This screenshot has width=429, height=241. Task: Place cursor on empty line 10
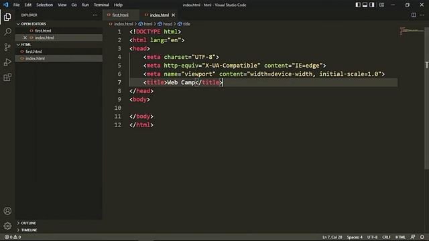tap(263, 108)
